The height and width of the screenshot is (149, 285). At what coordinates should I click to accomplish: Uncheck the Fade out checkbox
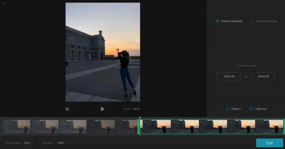pos(252,109)
